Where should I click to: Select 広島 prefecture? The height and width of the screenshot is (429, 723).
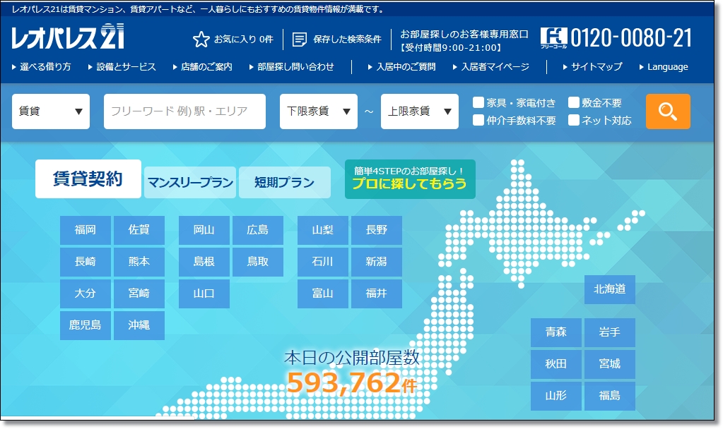click(x=258, y=230)
